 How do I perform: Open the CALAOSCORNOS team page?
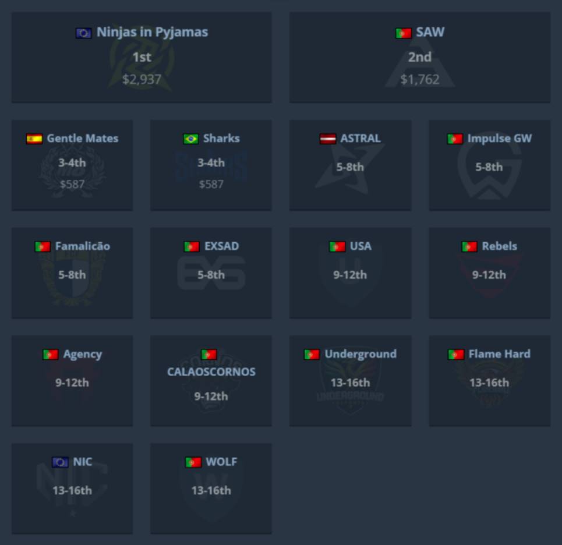point(211,372)
